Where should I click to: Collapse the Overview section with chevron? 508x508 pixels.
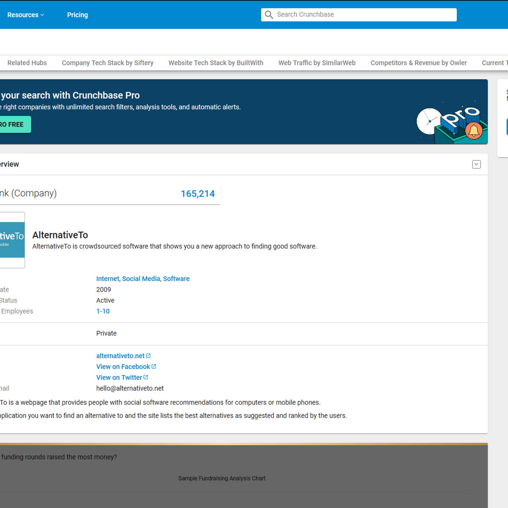(476, 164)
